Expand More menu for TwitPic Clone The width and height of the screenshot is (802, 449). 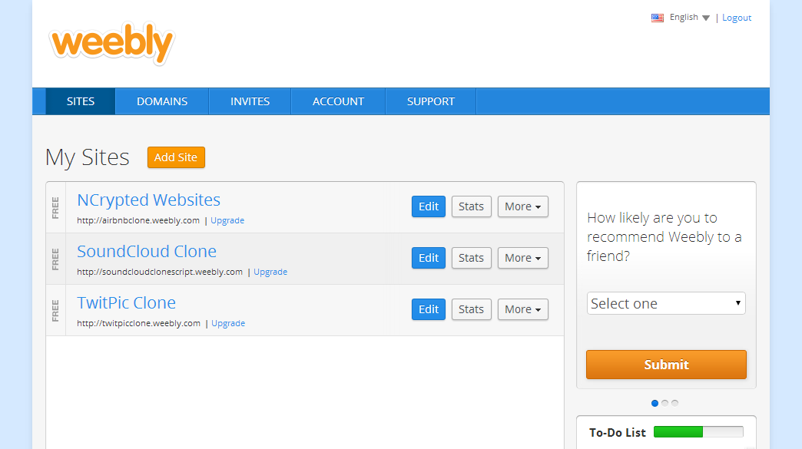[522, 309]
